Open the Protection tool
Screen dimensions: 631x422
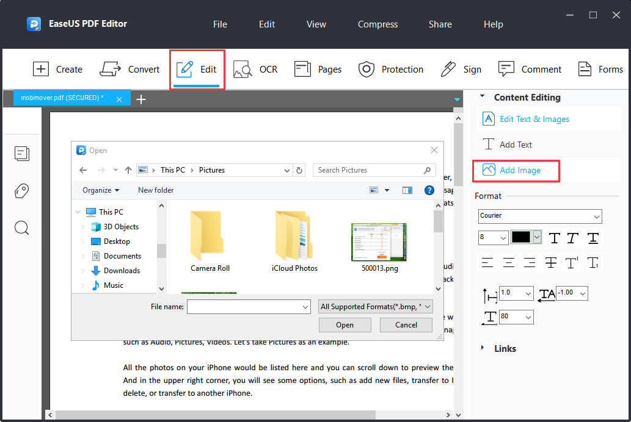tap(391, 69)
